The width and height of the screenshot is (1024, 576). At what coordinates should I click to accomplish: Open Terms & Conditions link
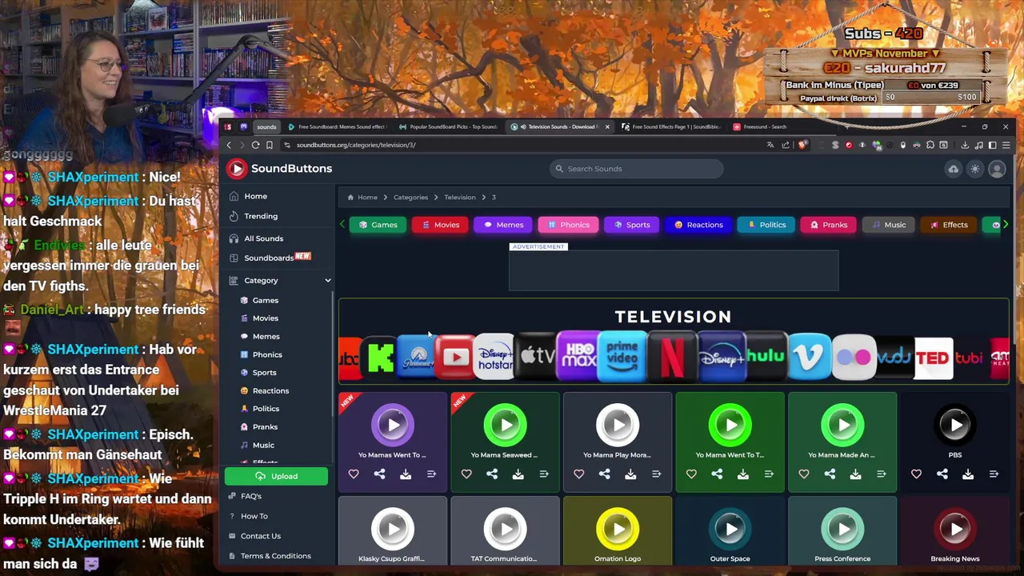click(275, 556)
